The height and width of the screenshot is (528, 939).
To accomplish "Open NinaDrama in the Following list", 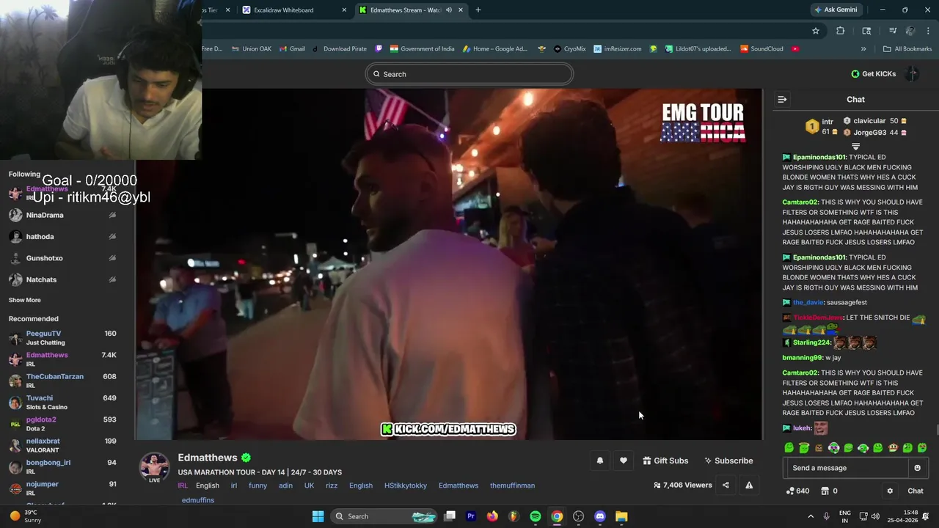I will coord(62,215).
